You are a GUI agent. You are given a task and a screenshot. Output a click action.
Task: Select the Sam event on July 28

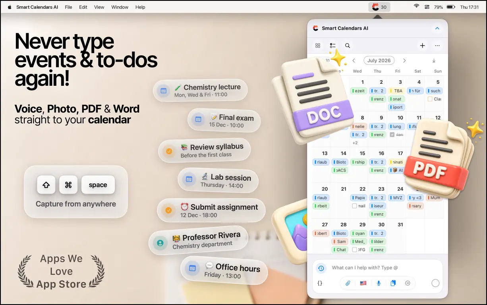pos(340,241)
